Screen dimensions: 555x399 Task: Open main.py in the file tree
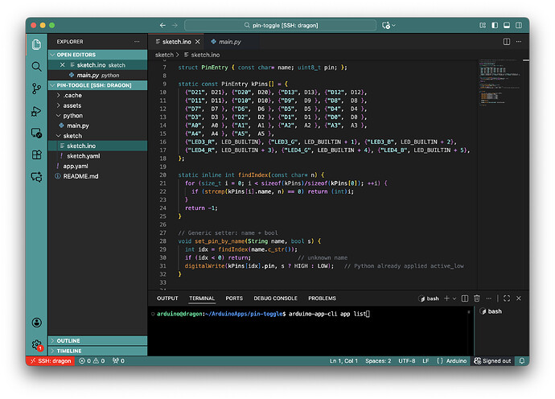97,125
